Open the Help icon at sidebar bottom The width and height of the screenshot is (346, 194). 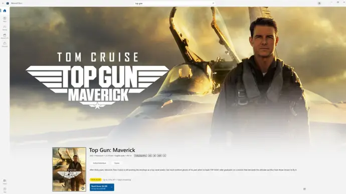point(5,190)
